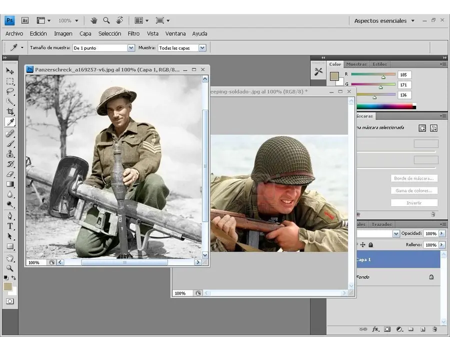The height and width of the screenshot is (337, 450).
Task: Open the Opacidad slider arrow
Action: click(x=441, y=234)
